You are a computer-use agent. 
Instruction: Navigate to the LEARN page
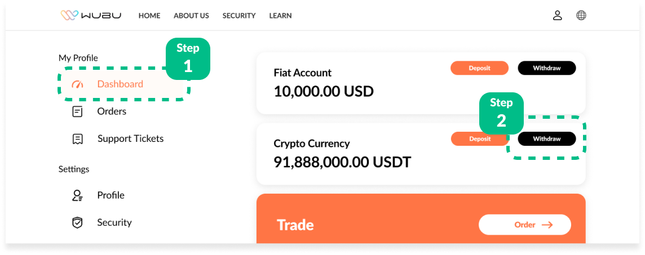click(280, 16)
